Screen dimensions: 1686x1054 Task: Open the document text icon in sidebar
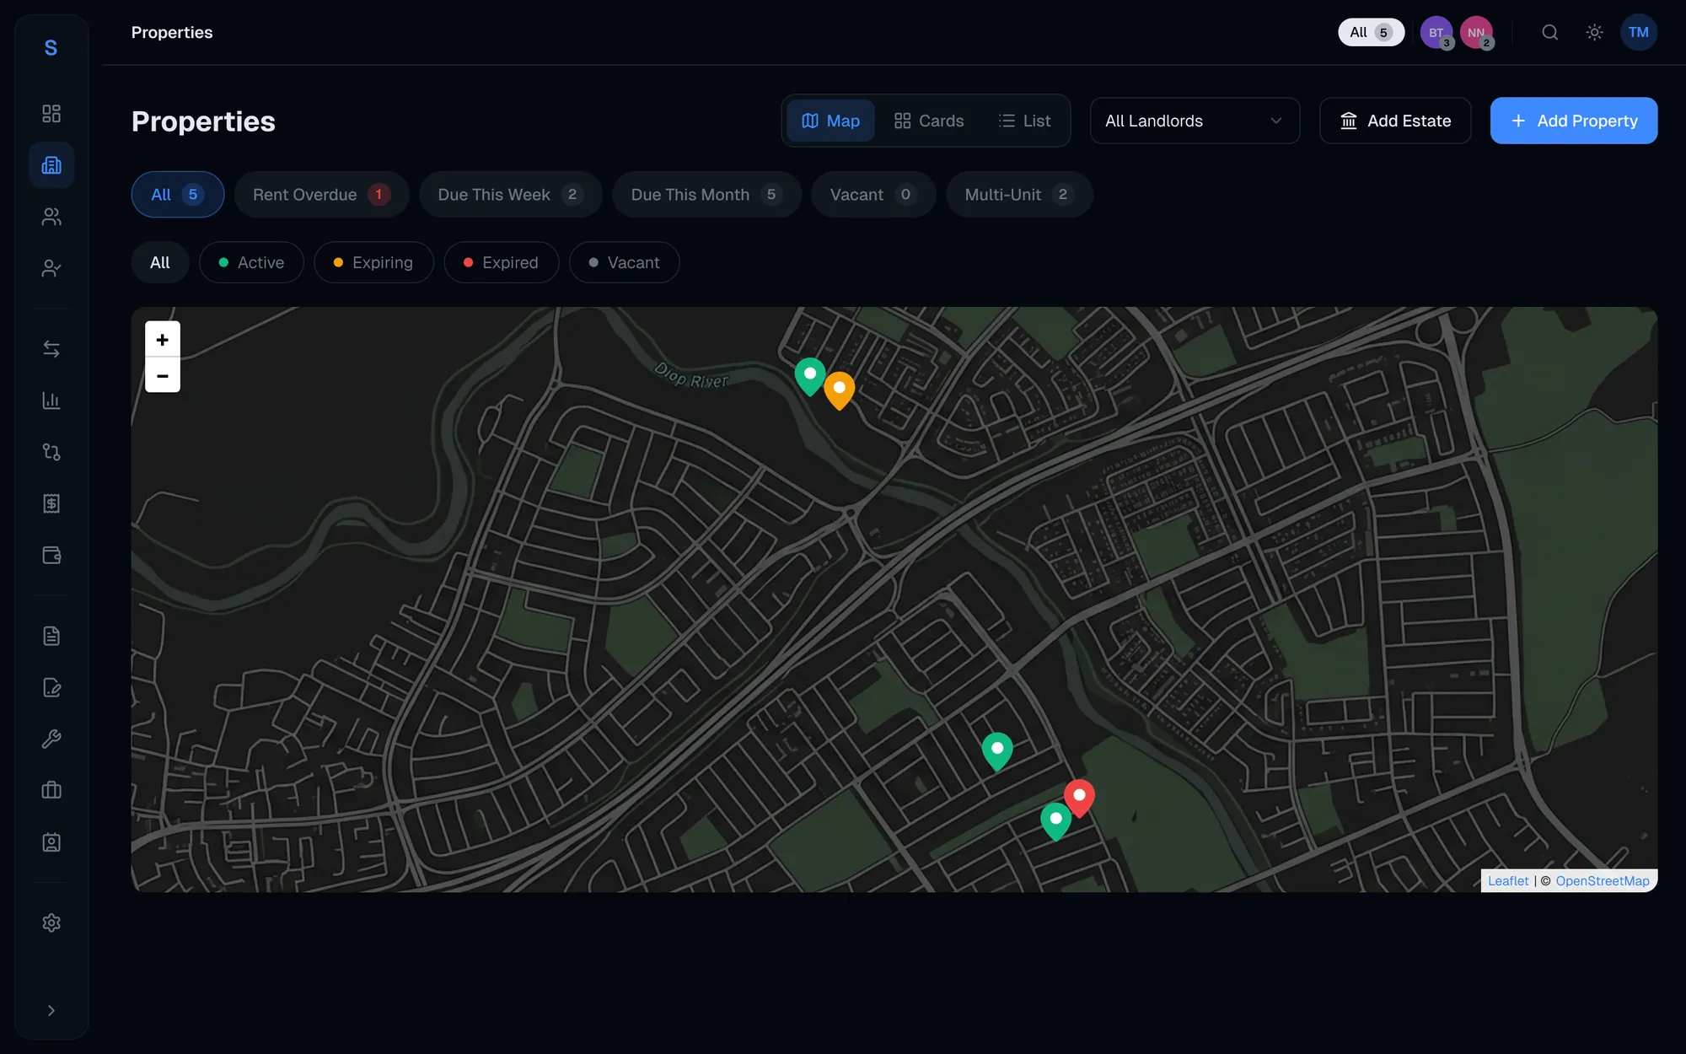pos(51,636)
